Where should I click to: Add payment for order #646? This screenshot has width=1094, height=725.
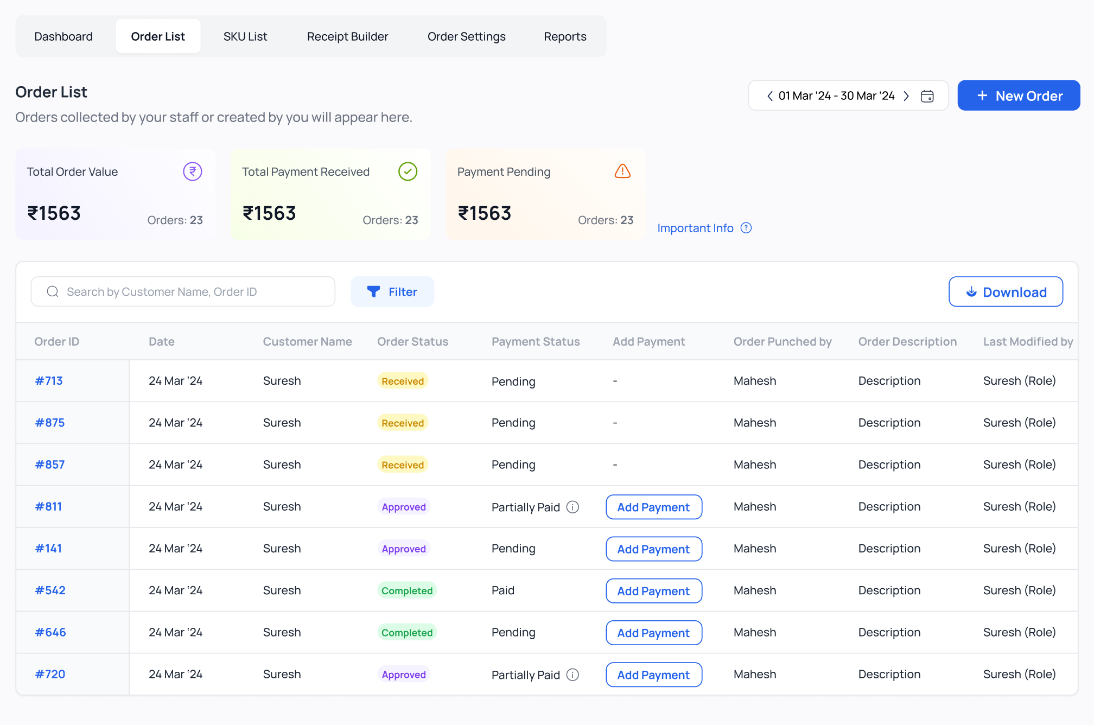[654, 633]
